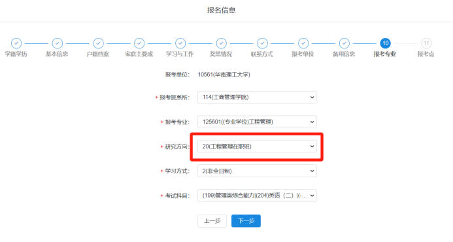The width and height of the screenshot is (453, 242).
Task: Click the 报考单位 step checkmark circle
Action: 303,43
